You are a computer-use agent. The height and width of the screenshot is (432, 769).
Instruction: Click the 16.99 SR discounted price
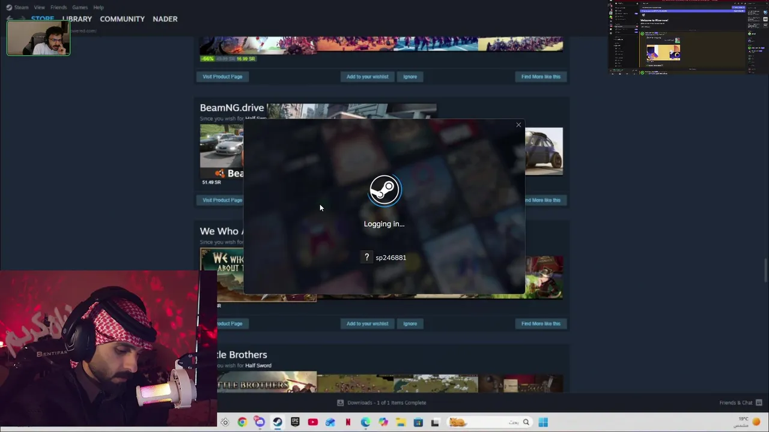tap(246, 59)
